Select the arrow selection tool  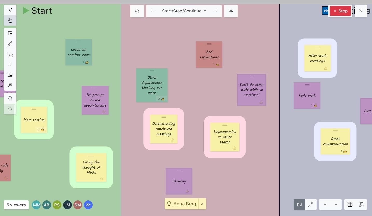pyautogui.click(x=10, y=10)
